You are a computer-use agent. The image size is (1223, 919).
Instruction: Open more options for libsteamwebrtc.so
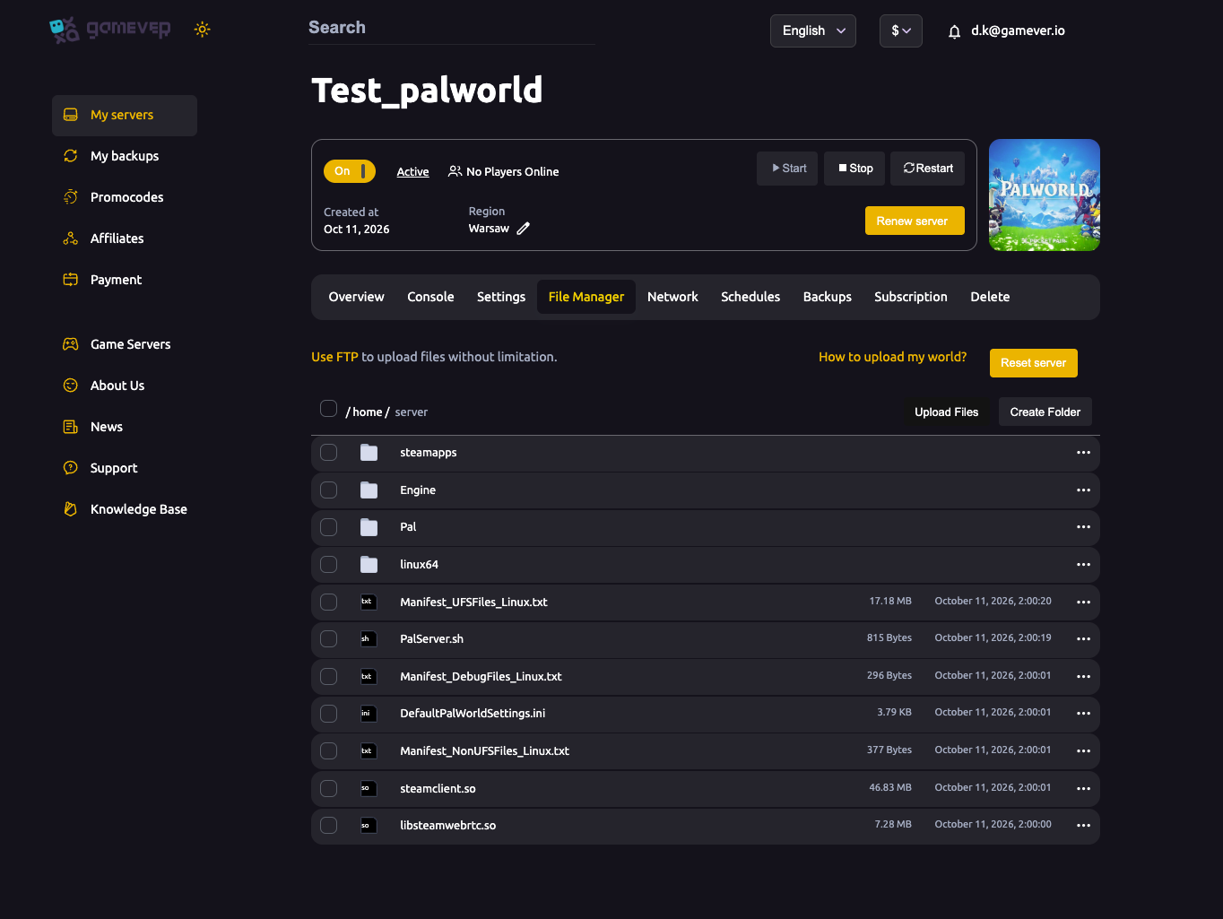[x=1083, y=826]
